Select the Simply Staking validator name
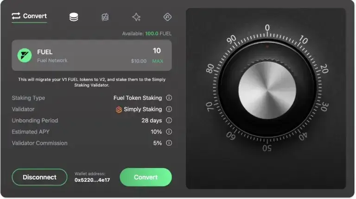This screenshot has height=199, width=356. click(143, 110)
